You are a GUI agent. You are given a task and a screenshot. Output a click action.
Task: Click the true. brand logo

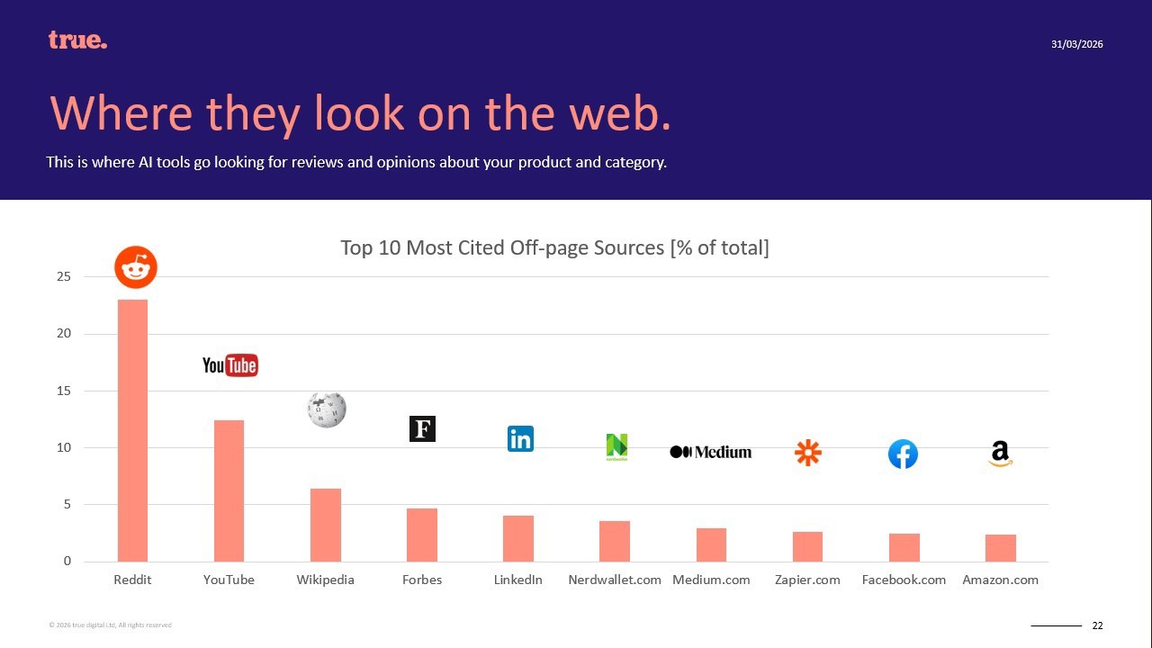77,40
